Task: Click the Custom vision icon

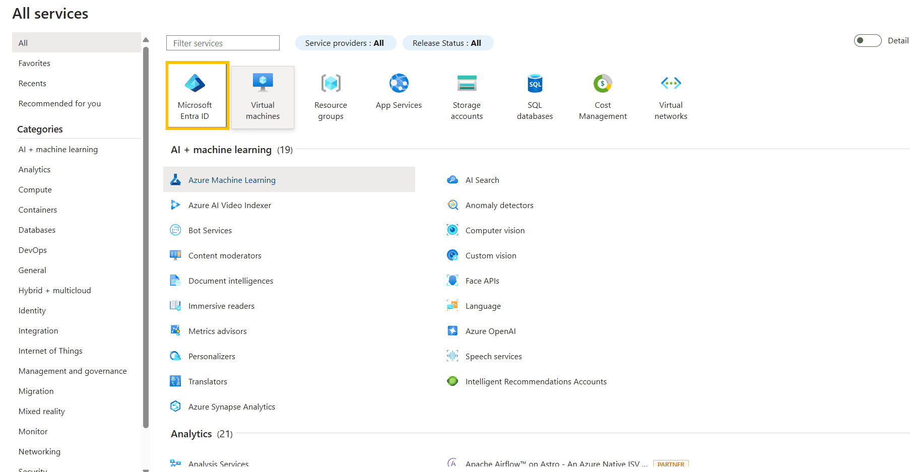Action: click(452, 255)
